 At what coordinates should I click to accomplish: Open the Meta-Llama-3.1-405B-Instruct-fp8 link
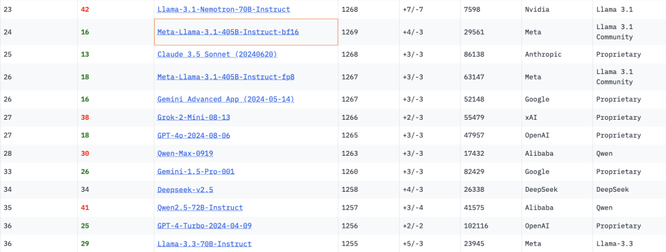[225, 77]
